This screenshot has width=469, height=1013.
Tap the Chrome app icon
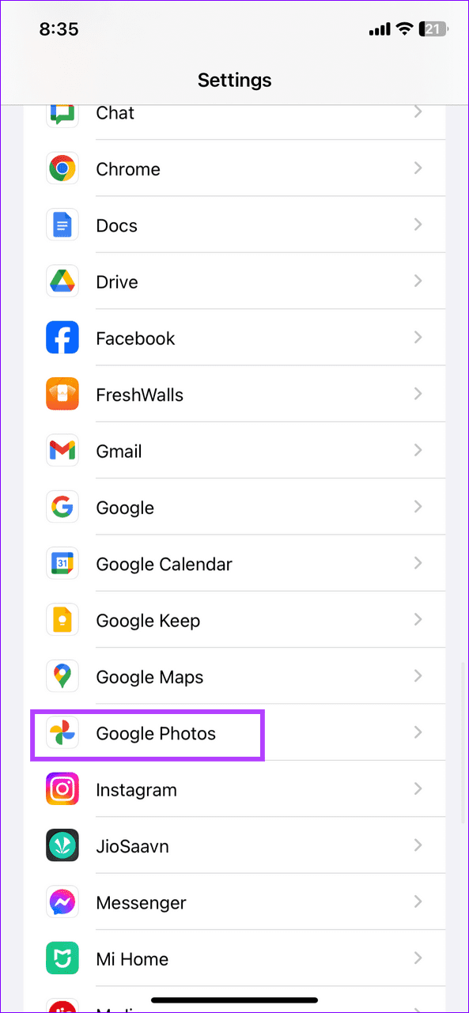pyautogui.click(x=62, y=168)
